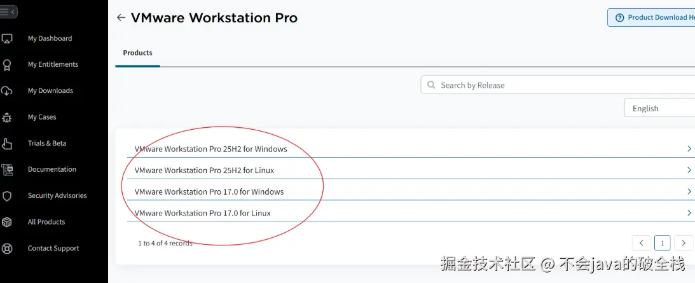The image size is (695, 283).
Task: Go back using the left arrow
Action: (x=121, y=18)
